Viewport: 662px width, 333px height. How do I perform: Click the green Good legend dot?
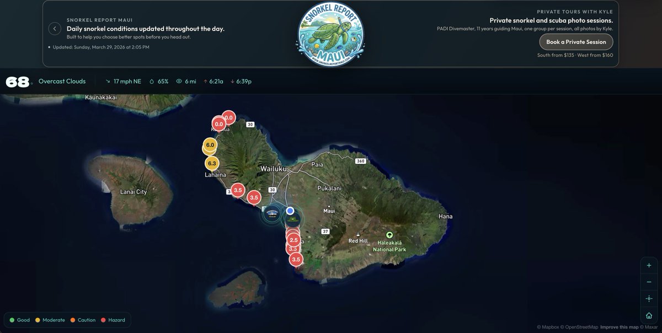click(x=12, y=320)
